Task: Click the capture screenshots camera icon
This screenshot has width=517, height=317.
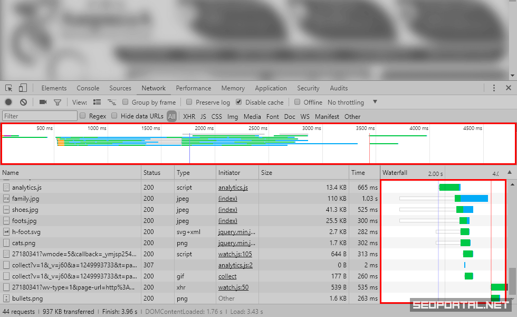Action: (43, 102)
